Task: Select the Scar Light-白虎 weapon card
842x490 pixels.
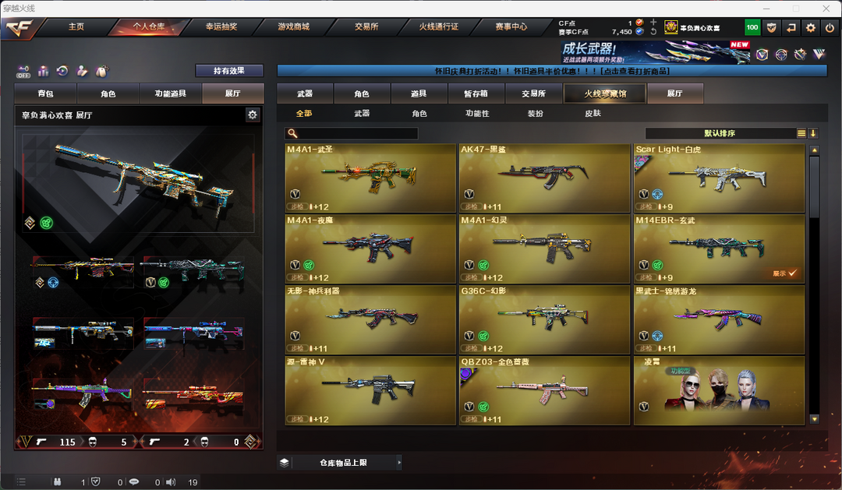Action: (719, 178)
